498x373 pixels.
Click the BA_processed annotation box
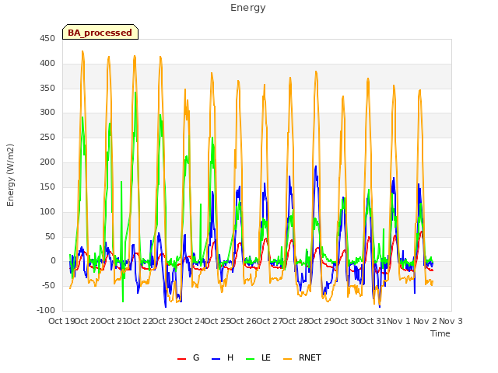[100, 32]
